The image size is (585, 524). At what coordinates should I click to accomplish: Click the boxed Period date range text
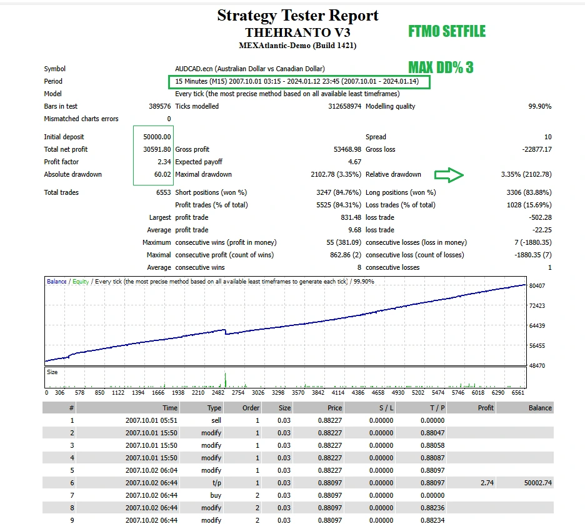[299, 81]
